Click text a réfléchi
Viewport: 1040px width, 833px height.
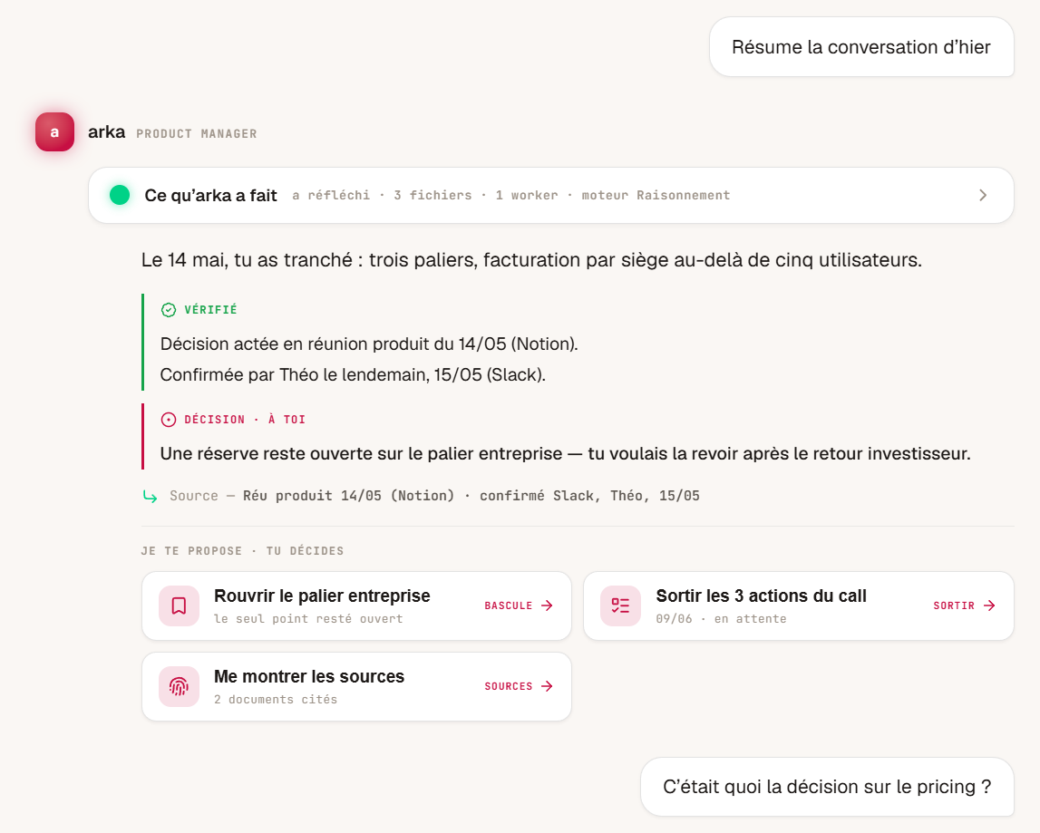click(x=331, y=195)
